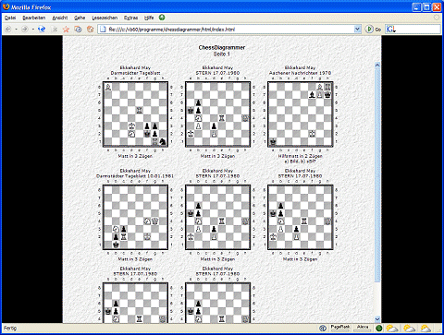
Task: Click the green Go button
Action: pyautogui.click(x=373, y=30)
